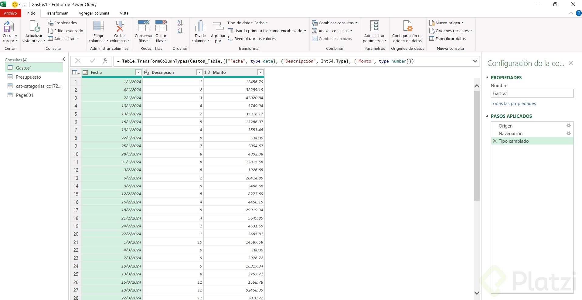
Task: Click Actualizar vista previa icon
Action: [34, 27]
